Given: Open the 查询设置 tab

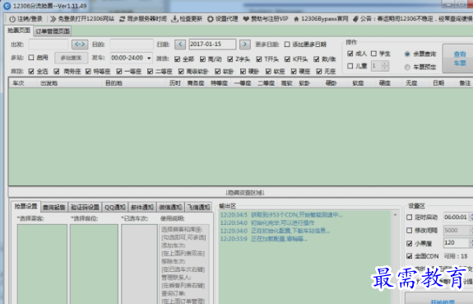Looking at the screenshot, I should click(54, 208).
